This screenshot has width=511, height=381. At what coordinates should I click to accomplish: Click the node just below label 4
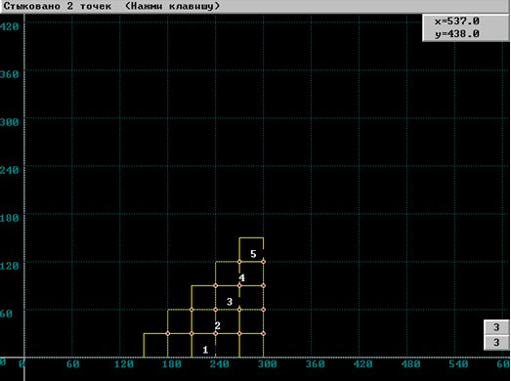pos(239,286)
